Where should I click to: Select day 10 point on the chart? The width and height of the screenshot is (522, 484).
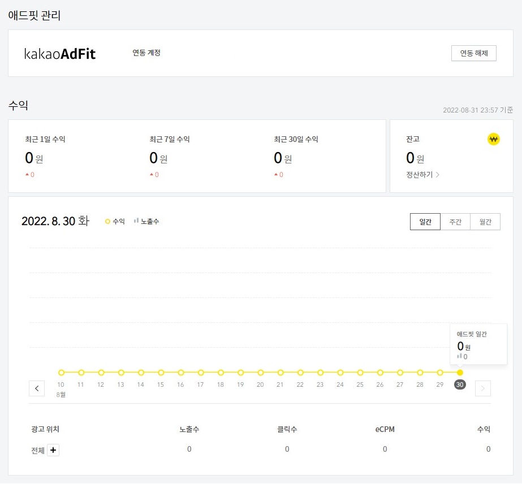61,373
